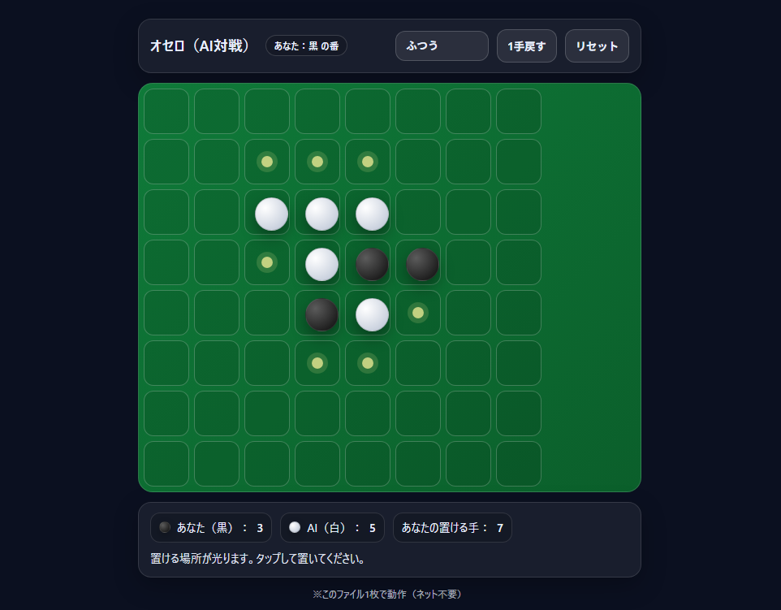
Task: Tap the rightmost glowing hint in the second row
Action: pyautogui.click(x=367, y=162)
